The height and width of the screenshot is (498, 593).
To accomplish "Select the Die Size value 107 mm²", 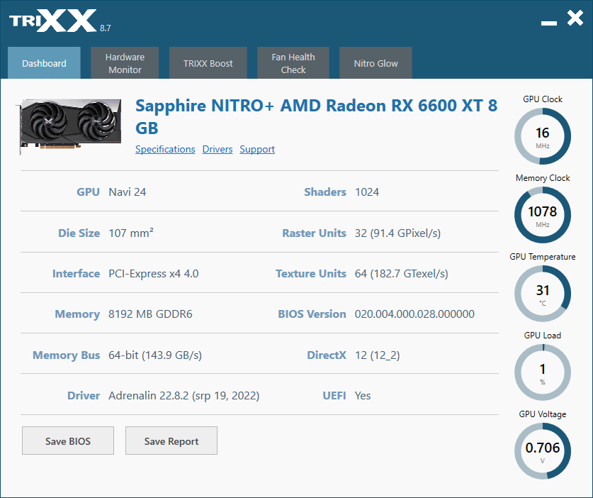I will tap(131, 233).
